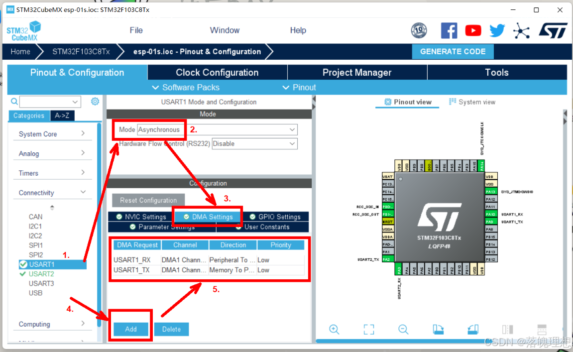The height and width of the screenshot is (352, 573).
Task: Select the USART1_TX DMA request row
Action: click(x=209, y=270)
